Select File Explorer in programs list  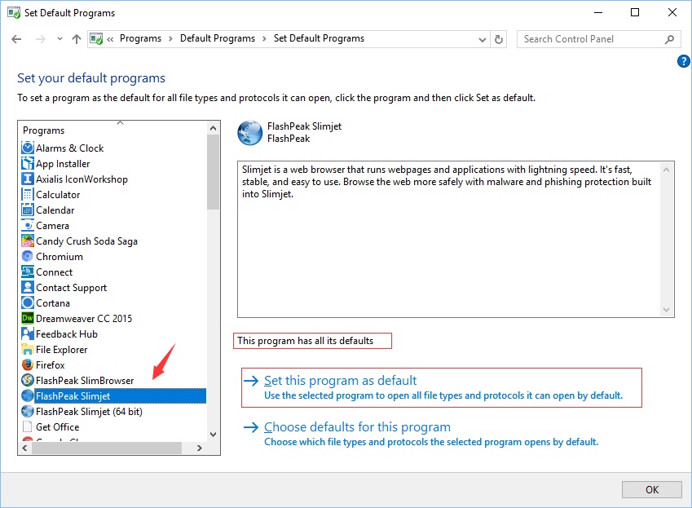[61, 350]
